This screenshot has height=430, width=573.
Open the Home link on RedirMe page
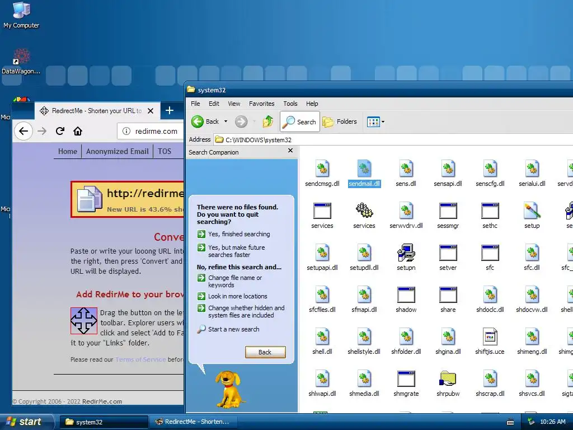(68, 151)
